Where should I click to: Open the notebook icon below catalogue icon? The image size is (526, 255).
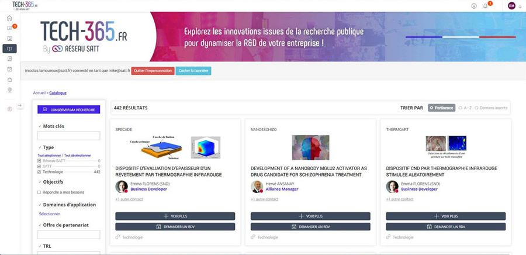coord(9,58)
